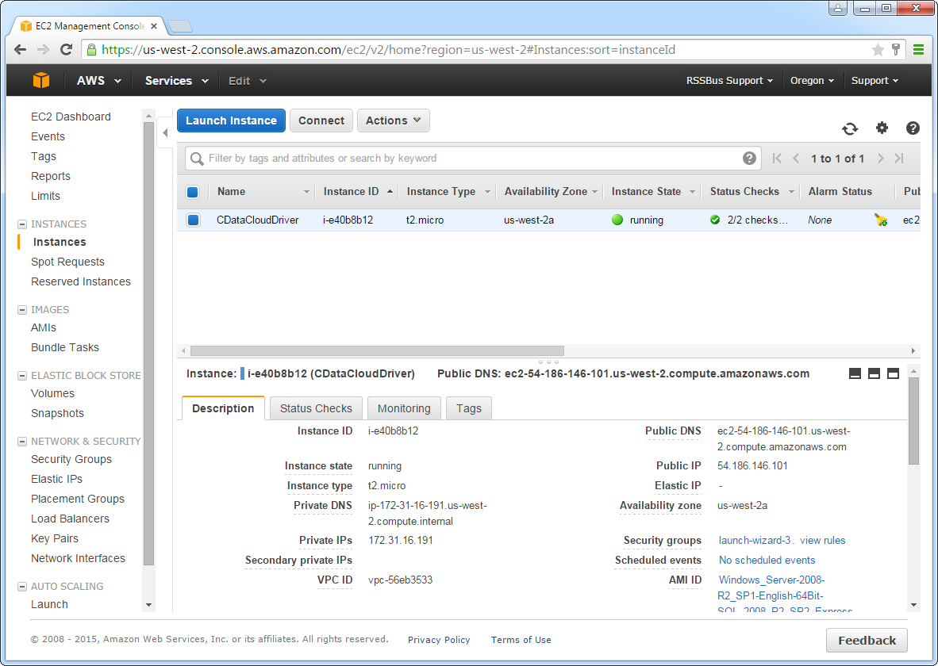Switch to the Status Checks tab
Viewport: 938px width, 666px height.
click(316, 408)
